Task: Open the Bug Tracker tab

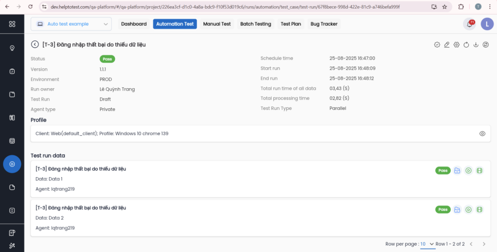Action: tap(324, 24)
